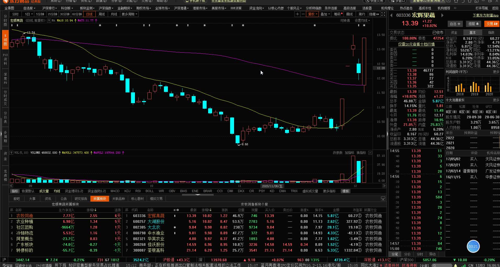
Task: Open 全球市场 menu dropdown
Action: click(x=162, y=8)
